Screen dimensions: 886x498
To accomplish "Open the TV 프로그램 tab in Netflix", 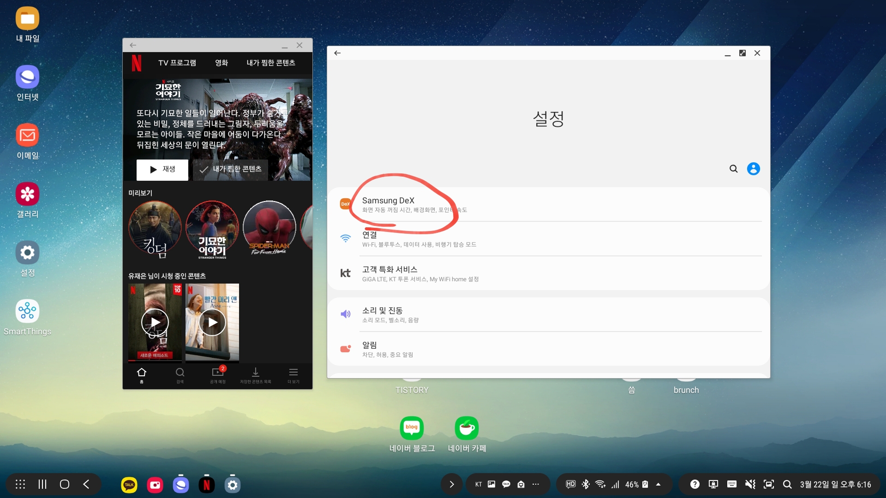I will [x=177, y=63].
